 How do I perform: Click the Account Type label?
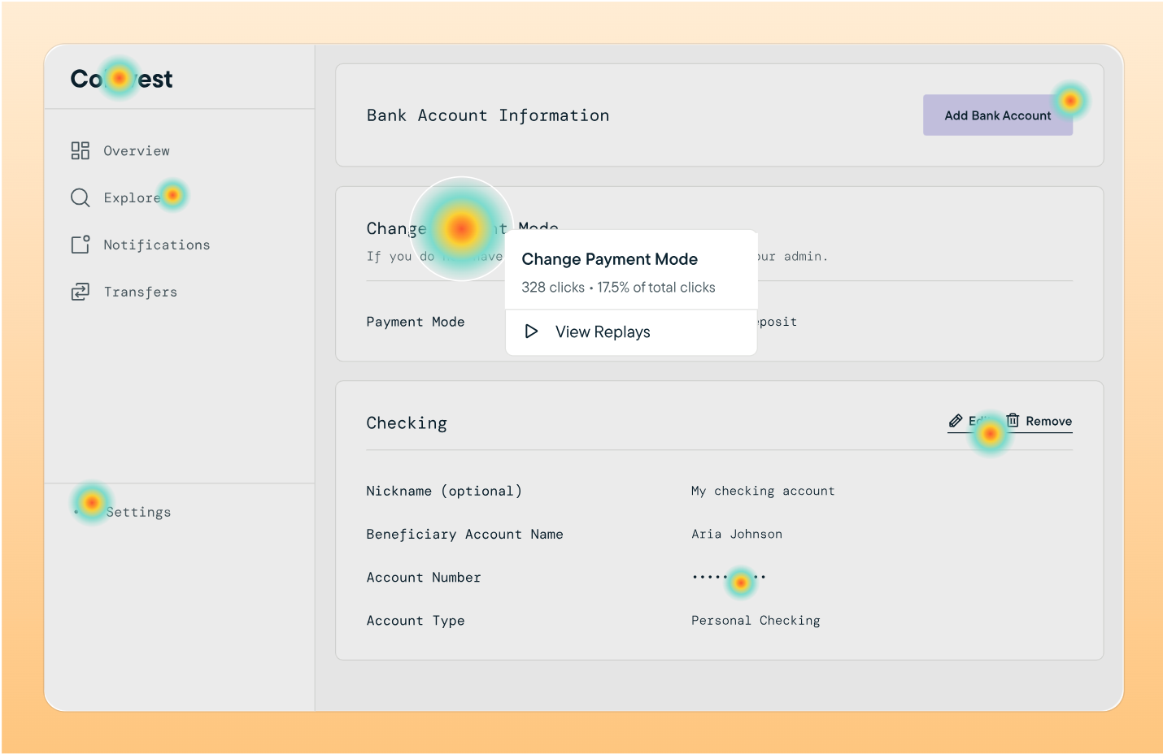pos(416,621)
